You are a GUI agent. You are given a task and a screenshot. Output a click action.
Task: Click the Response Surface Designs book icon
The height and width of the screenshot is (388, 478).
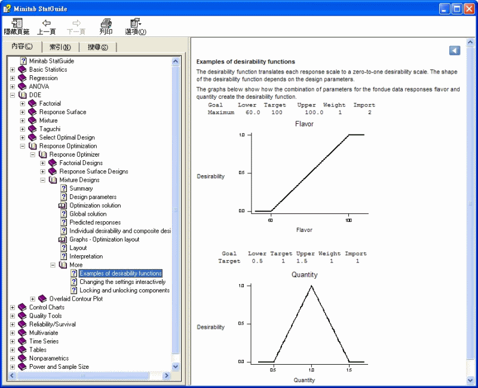pyautogui.click(x=53, y=172)
